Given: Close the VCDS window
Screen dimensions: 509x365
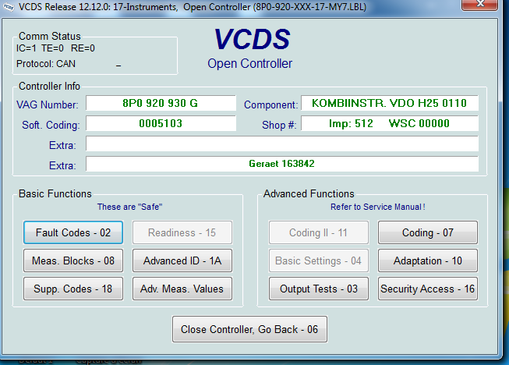Looking at the screenshot, I should click(x=479, y=5).
